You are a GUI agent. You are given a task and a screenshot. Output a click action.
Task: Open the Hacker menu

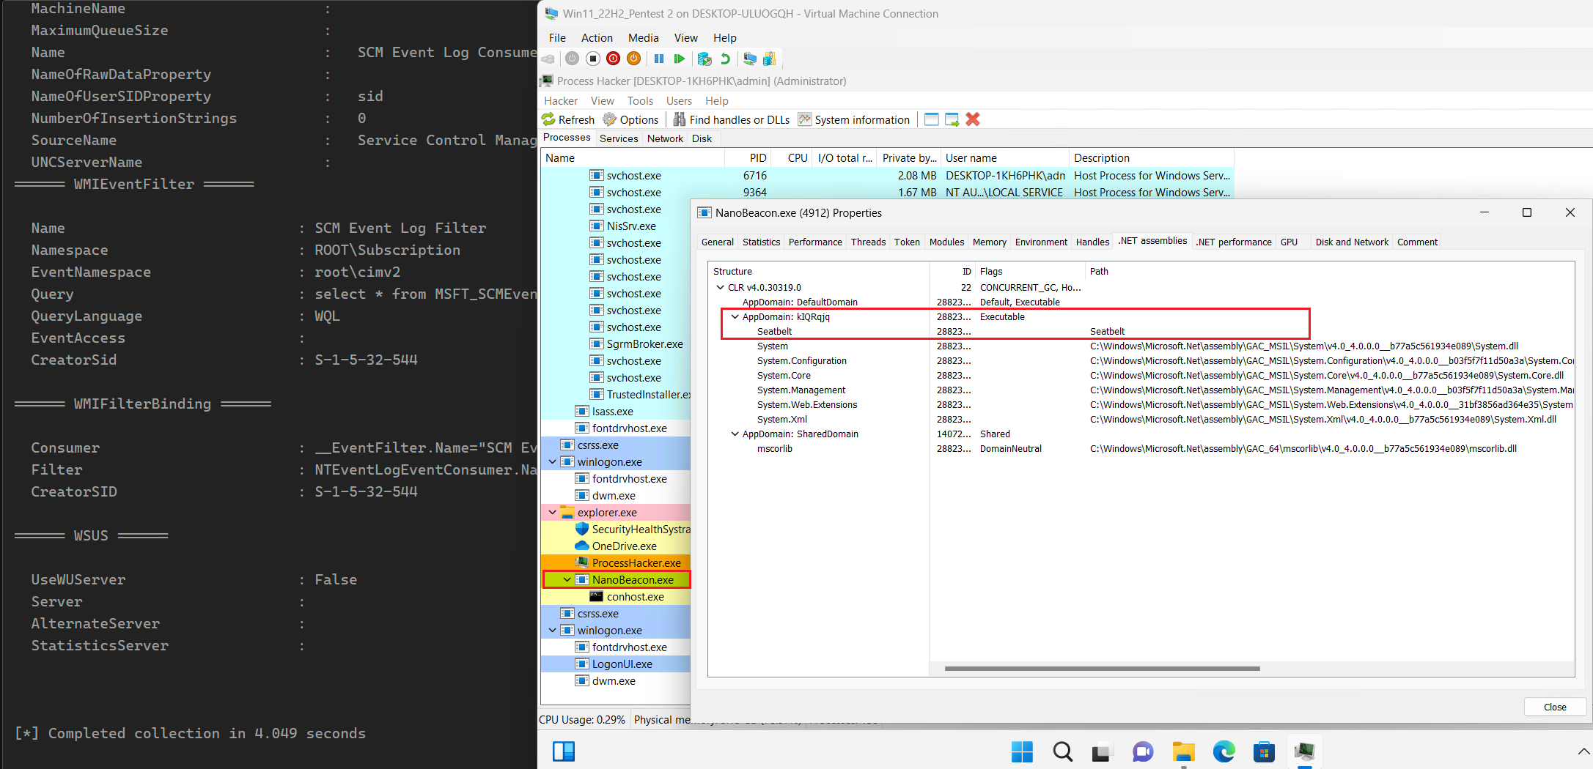tap(561, 101)
